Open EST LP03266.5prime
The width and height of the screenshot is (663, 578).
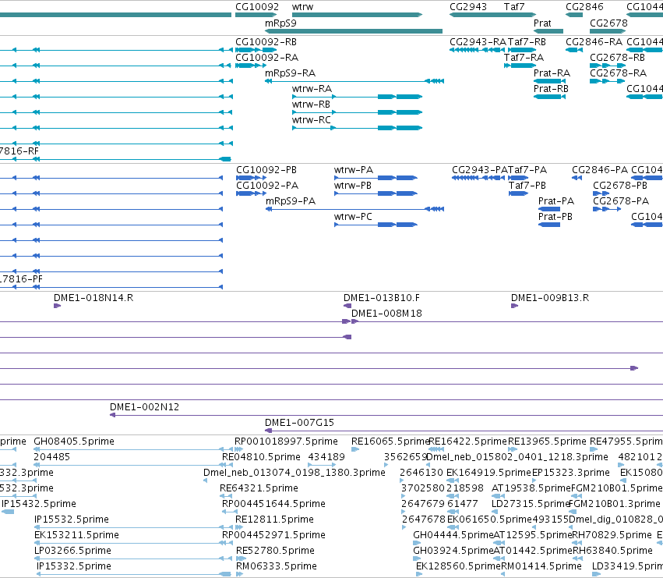tap(72, 551)
